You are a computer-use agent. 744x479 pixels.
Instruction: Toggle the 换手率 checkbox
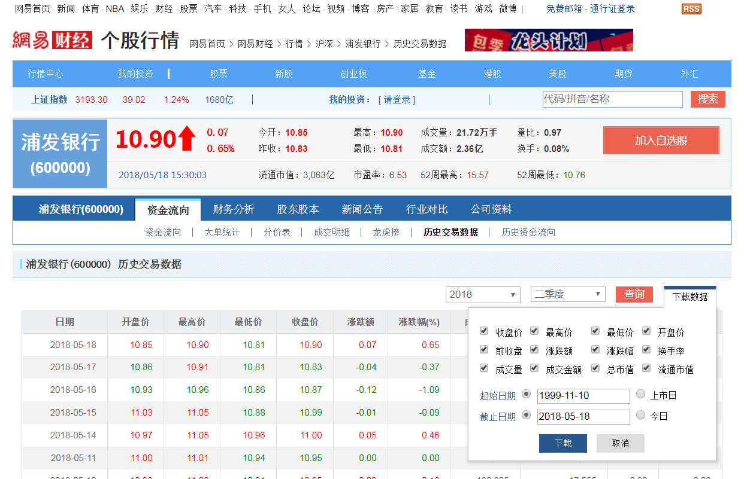[x=646, y=350]
